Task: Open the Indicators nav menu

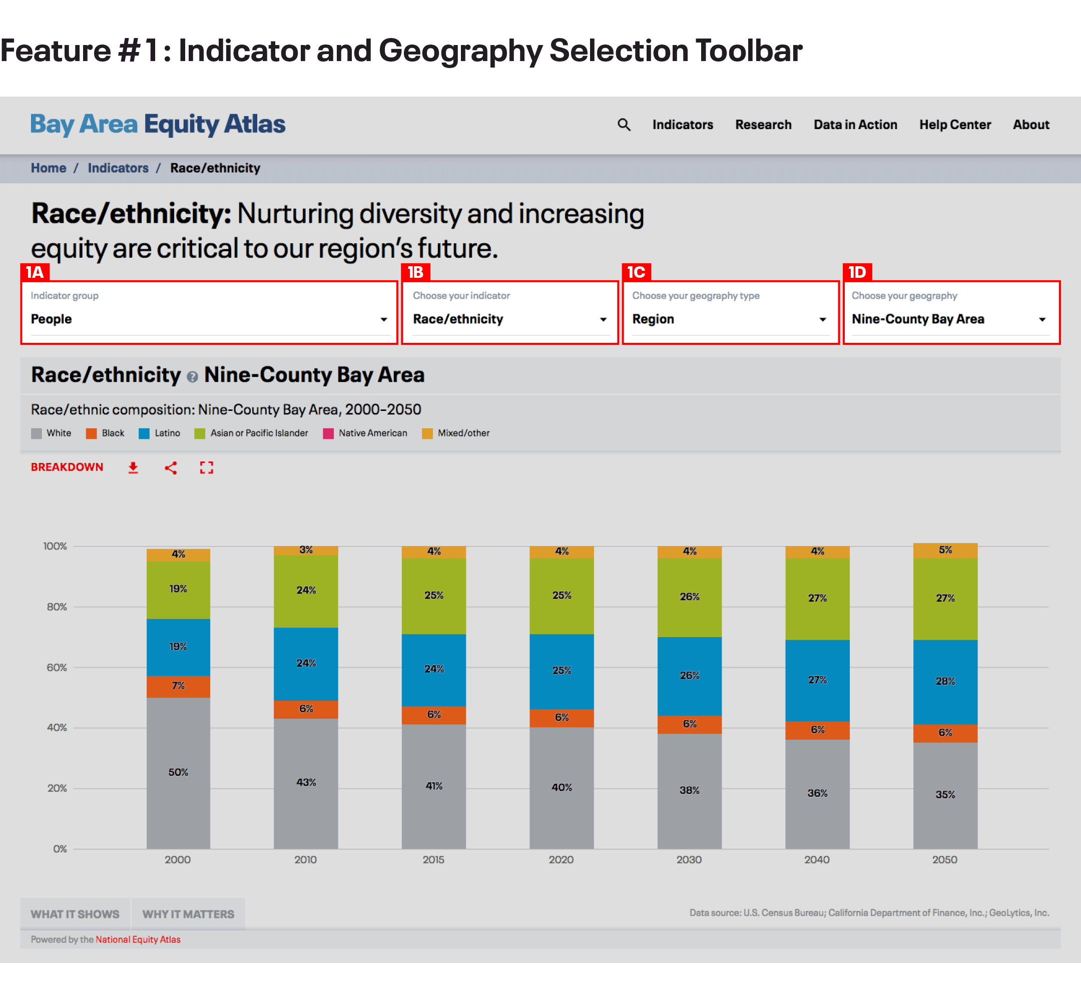Action: (x=682, y=125)
